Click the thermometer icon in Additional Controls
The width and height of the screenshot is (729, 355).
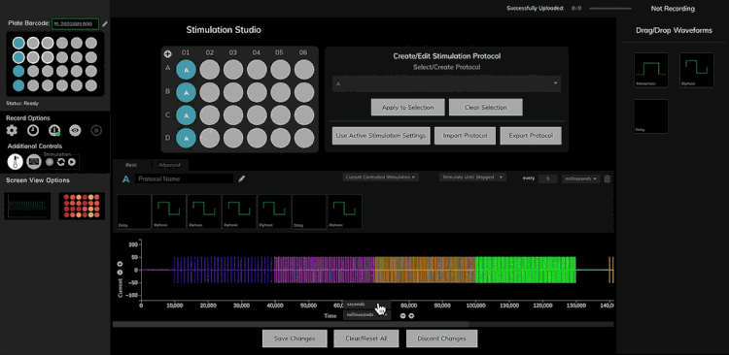[x=15, y=161]
